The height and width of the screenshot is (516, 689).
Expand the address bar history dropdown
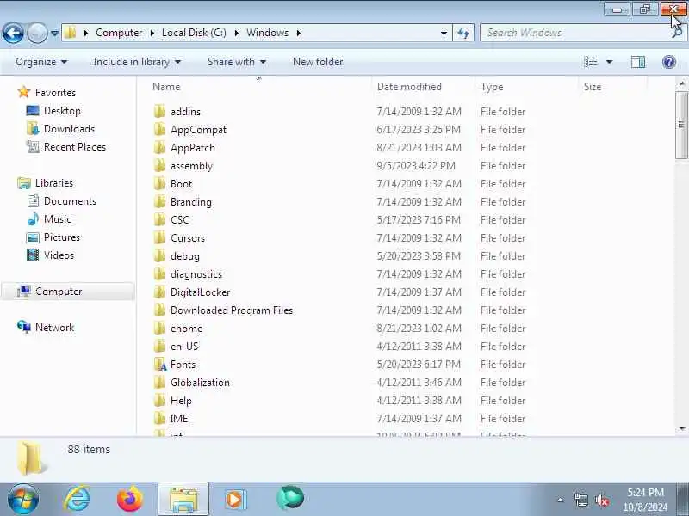tap(444, 33)
